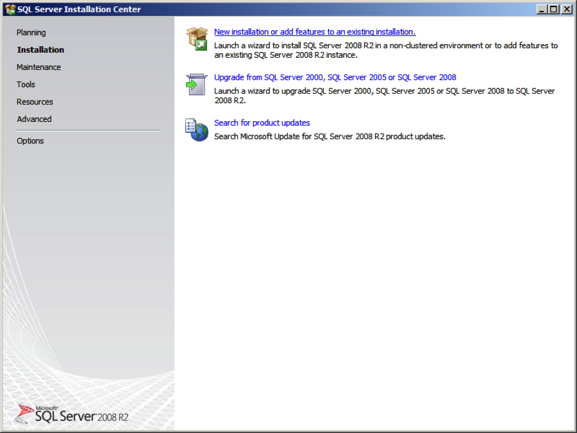Maximize the Installation Center window
Screen dimensions: 577x433
(553, 9)
